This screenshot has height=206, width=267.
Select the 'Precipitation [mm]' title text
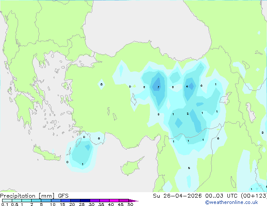click(27, 196)
